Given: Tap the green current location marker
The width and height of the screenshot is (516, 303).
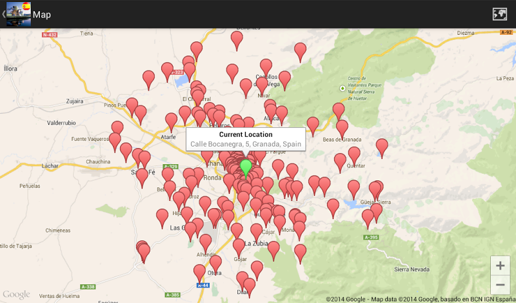Looking at the screenshot, I should (246, 169).
